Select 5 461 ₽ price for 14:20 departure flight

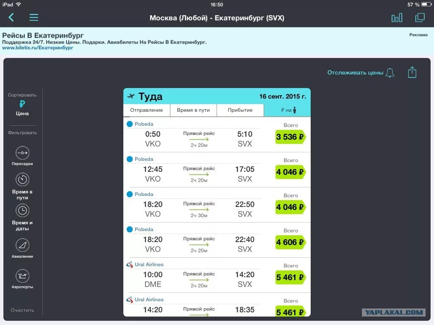tap(290, 311)
